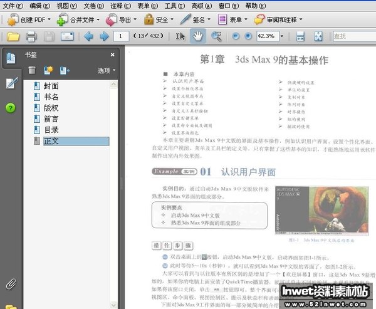Click the new bookmark icon
This screenshot has width=376, height=309.
48,70
